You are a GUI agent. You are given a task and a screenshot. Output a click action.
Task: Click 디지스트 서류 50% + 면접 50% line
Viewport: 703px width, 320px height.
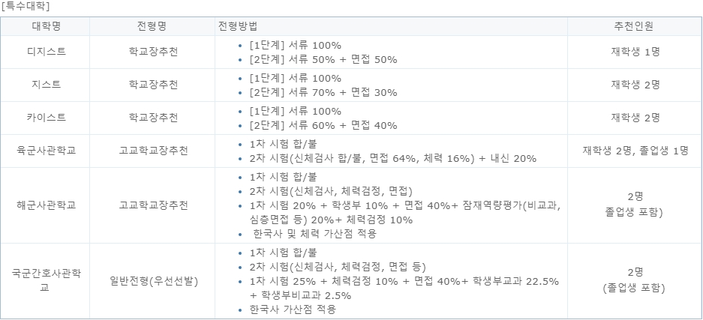tap(323, 60)
